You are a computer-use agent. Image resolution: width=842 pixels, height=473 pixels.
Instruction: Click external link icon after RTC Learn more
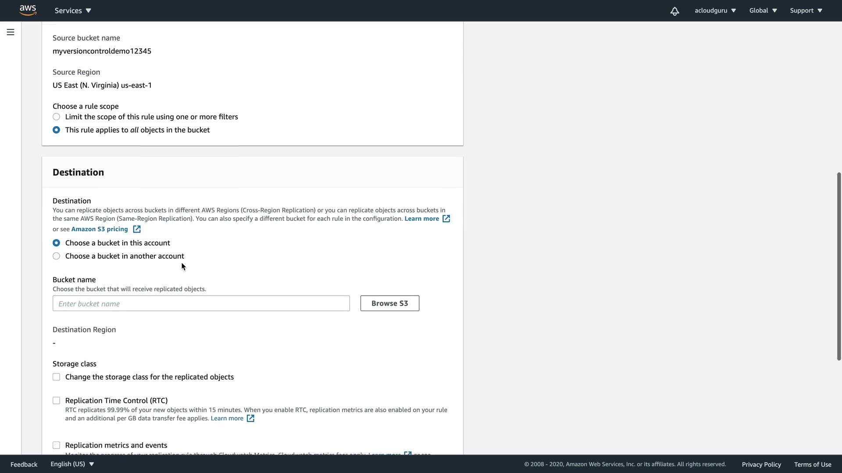point(250,418)
